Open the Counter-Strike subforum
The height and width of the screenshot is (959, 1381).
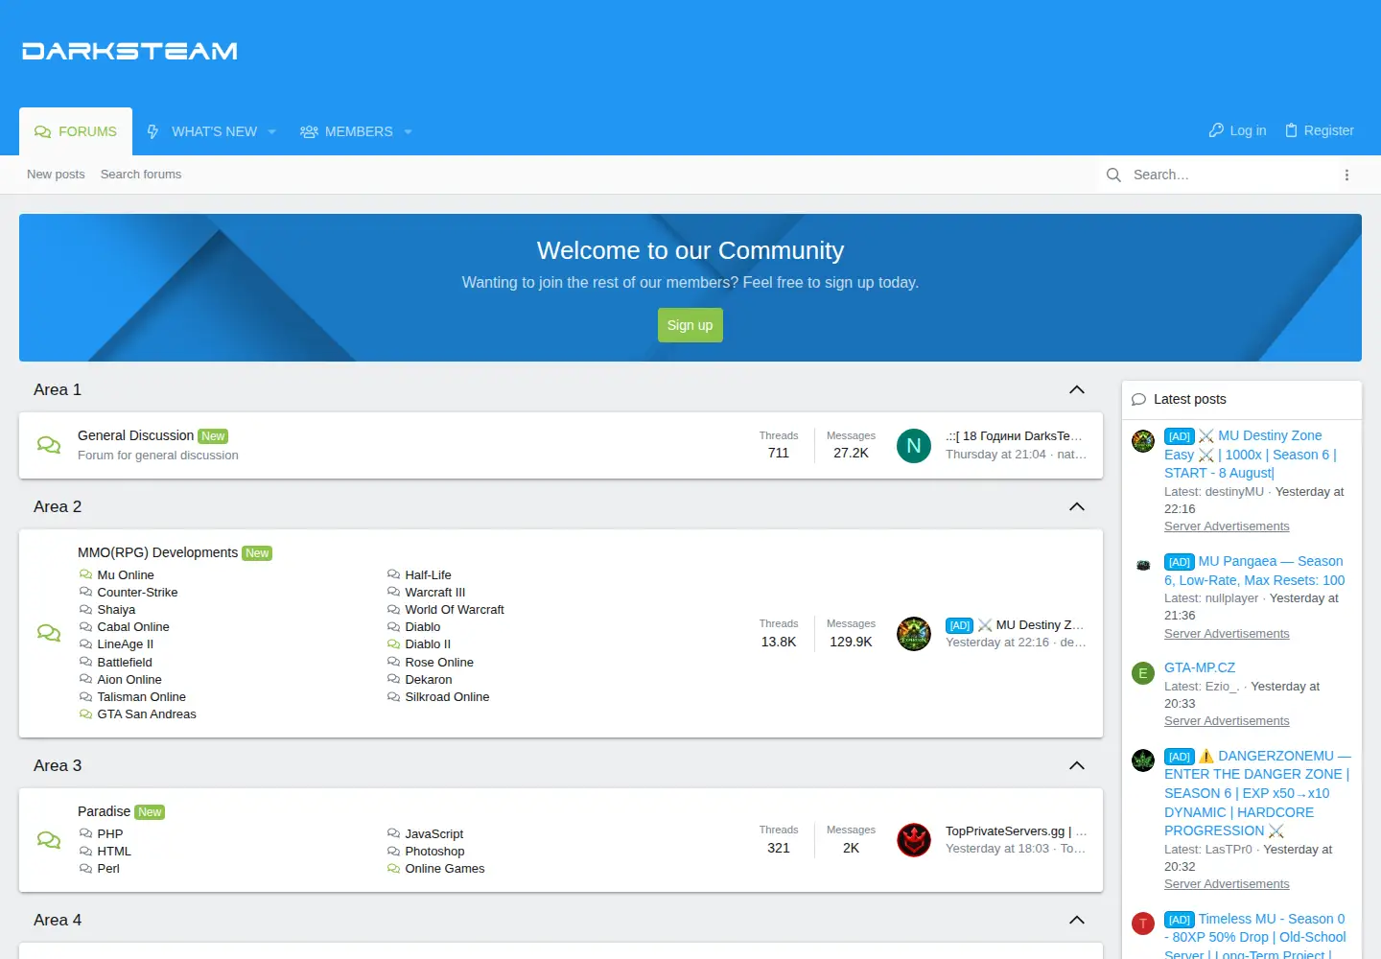pyautogui.click(x=137, y=593)
